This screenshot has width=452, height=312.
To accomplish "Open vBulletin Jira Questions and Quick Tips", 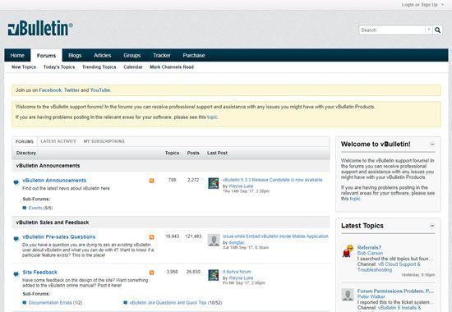I will click(168, 303).
